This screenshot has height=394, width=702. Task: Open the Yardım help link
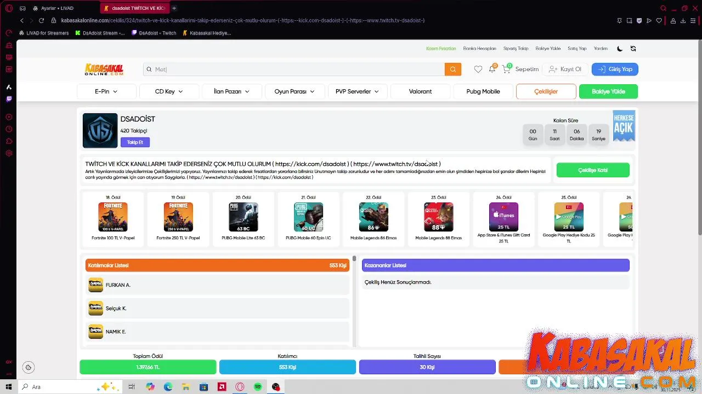tap(601, 49)
